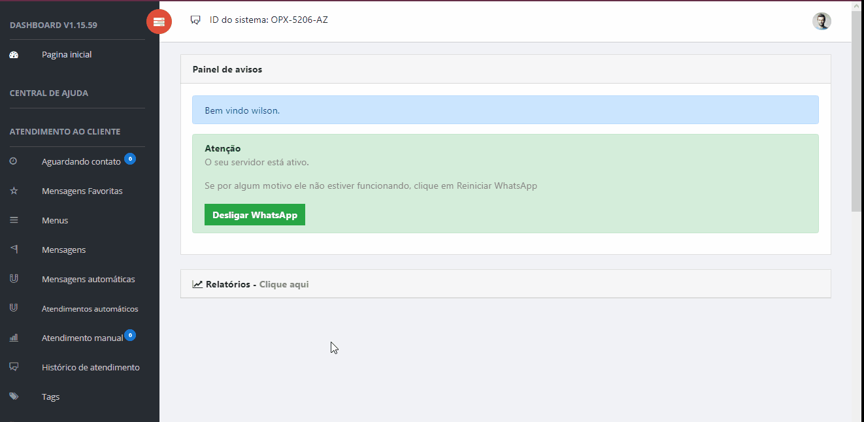Click the magnet icon for Mensagens automáticas

pos(14,279)
